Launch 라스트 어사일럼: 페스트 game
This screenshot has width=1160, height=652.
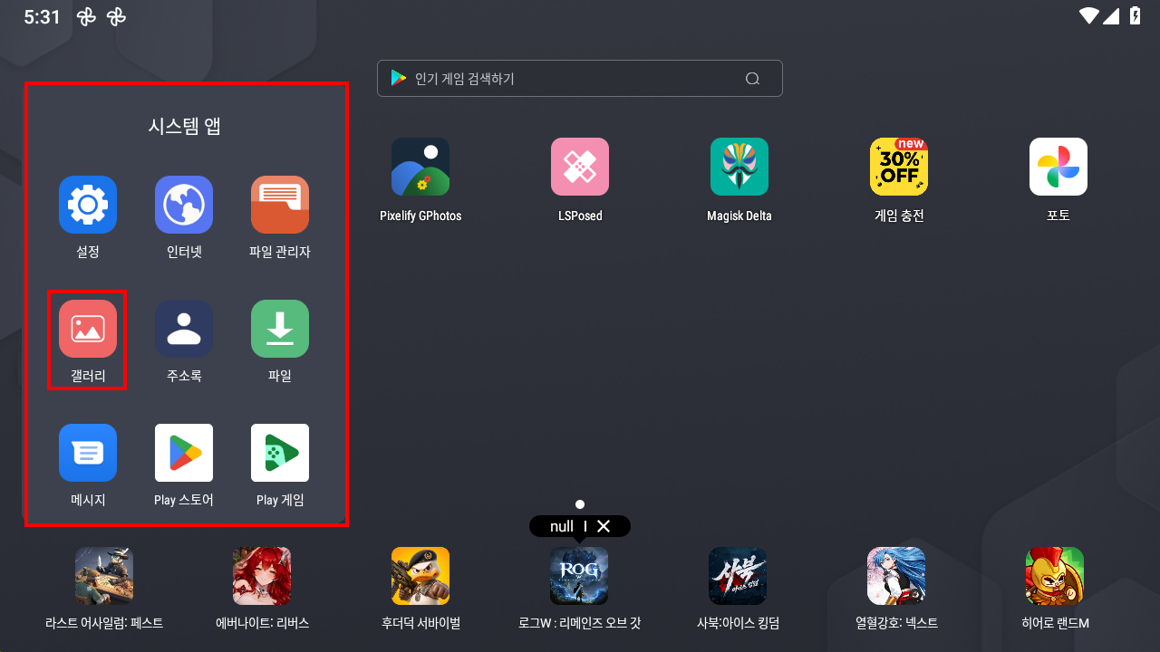(104, 576)
